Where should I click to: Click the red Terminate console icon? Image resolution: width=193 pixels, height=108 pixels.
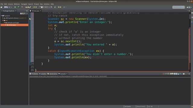163,74
